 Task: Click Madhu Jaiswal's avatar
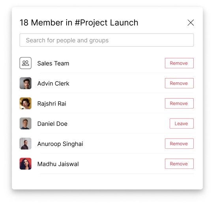click(26, 164)
